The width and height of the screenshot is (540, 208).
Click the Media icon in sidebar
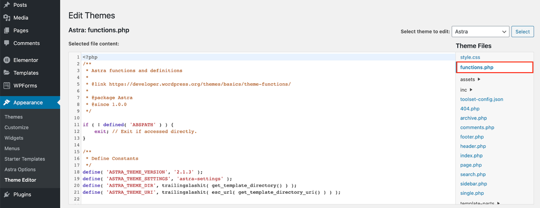click(x=6, y=18)
